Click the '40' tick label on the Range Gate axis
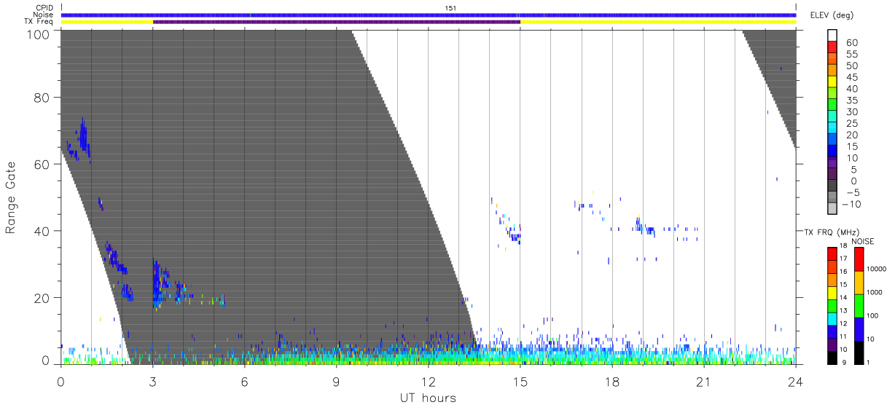895x413 pixels. coord(42,231)
